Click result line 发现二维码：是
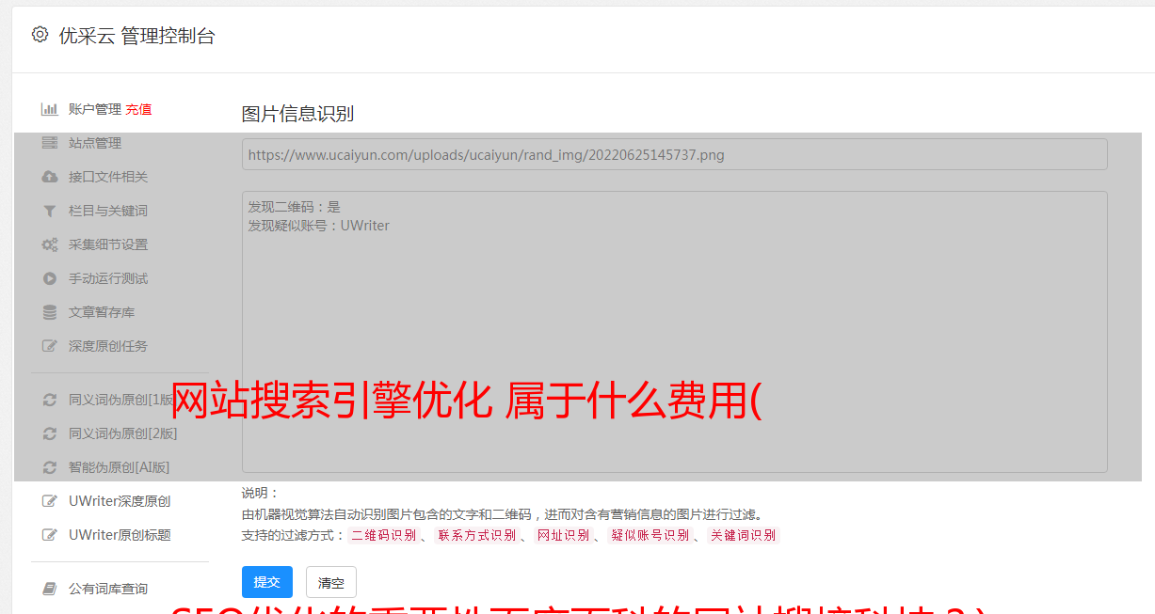1155x614 pixels. 294,207
